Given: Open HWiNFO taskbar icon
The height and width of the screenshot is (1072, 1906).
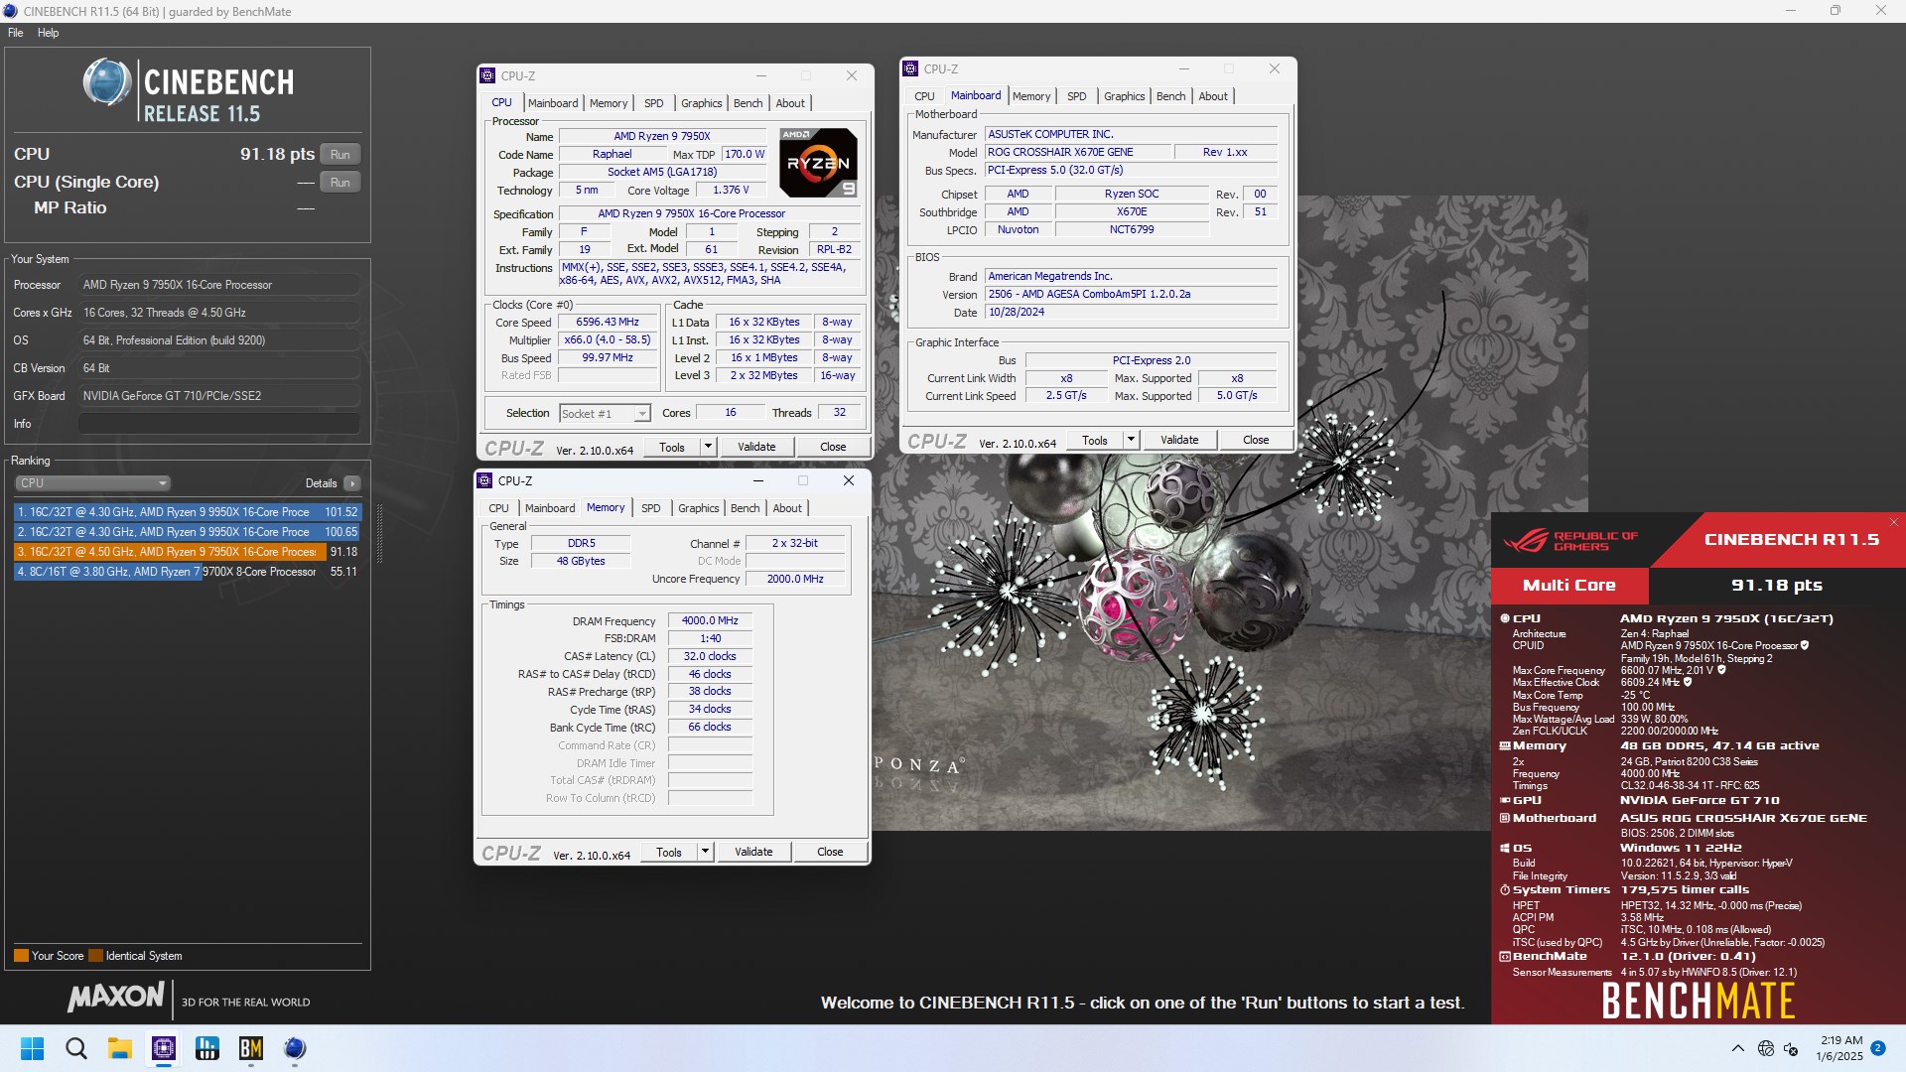Looking at the screenshot, I should click(x=207, y=1048).
